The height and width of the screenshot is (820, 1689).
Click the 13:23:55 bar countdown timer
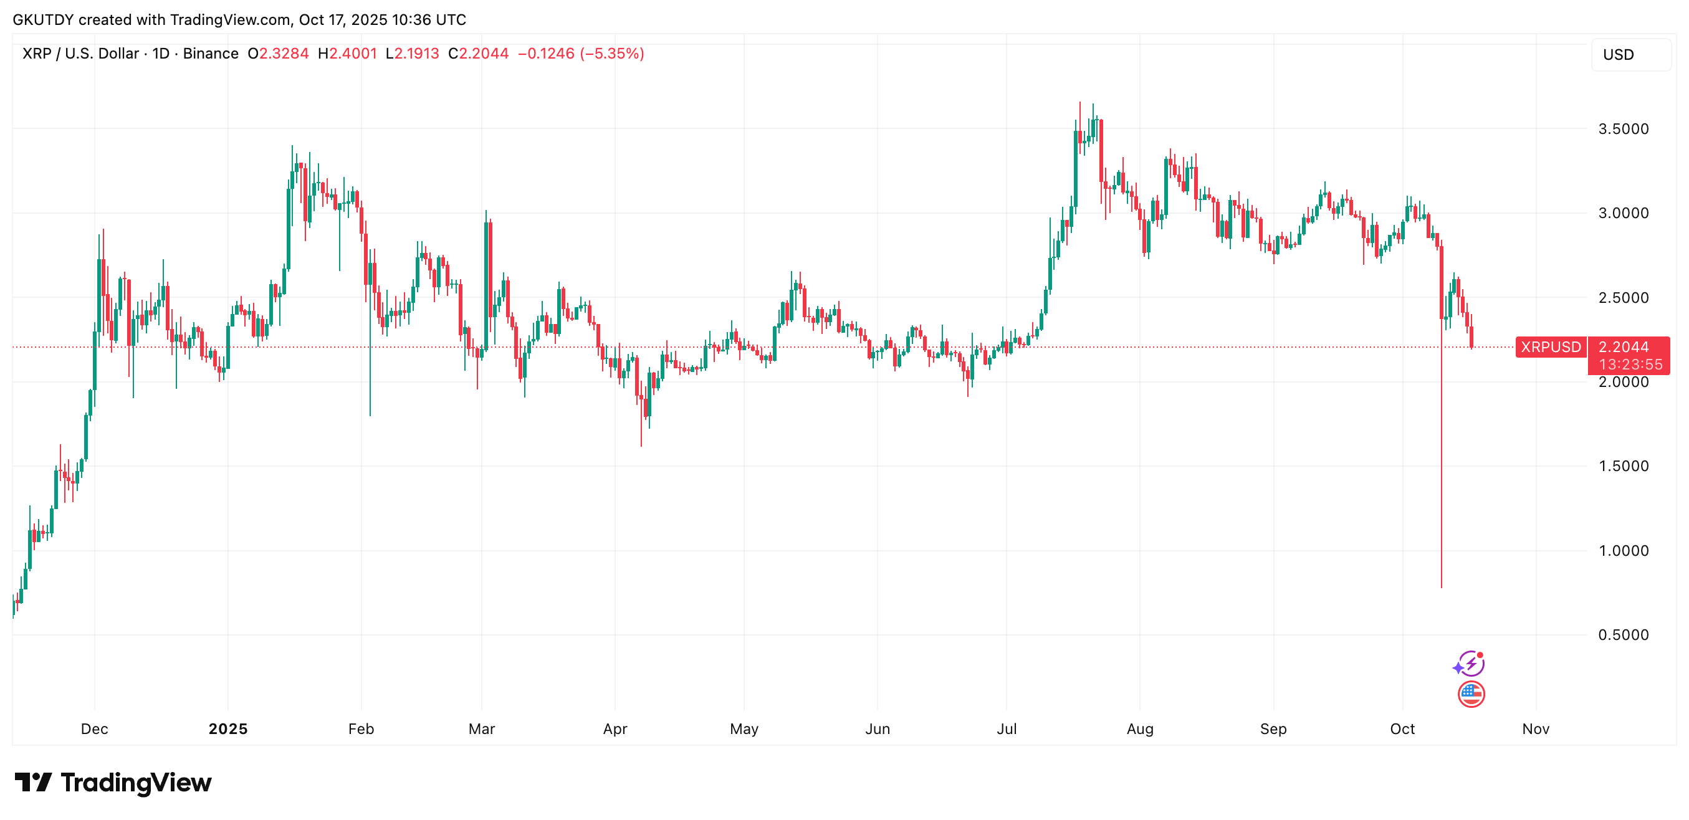(x=1630, y=365)
